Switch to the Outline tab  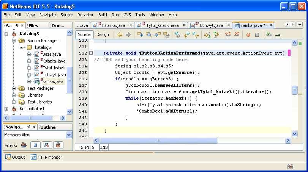(x=48, y=127)
